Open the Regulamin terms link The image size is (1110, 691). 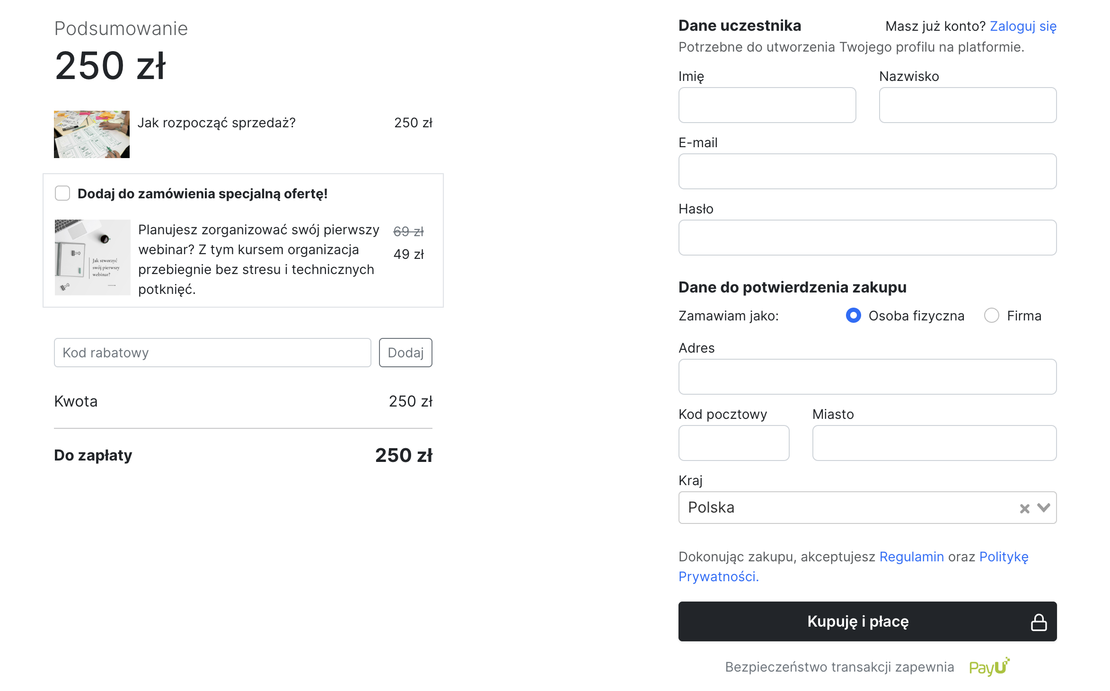pos(911,557)
